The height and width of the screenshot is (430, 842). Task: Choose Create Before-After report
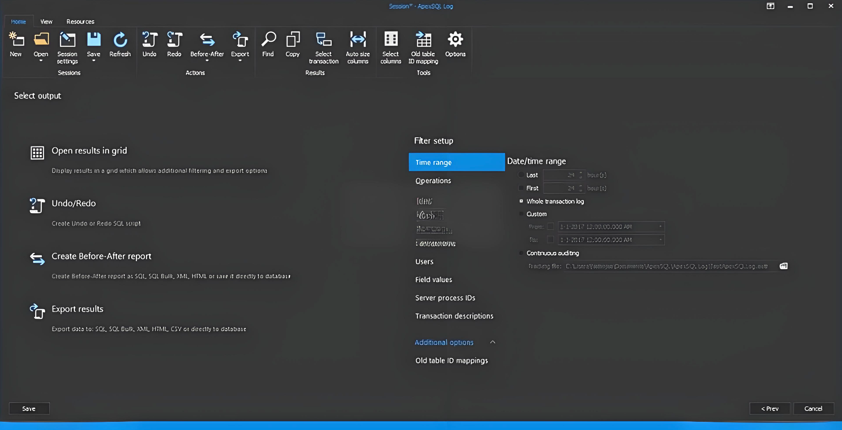[101, 256]
